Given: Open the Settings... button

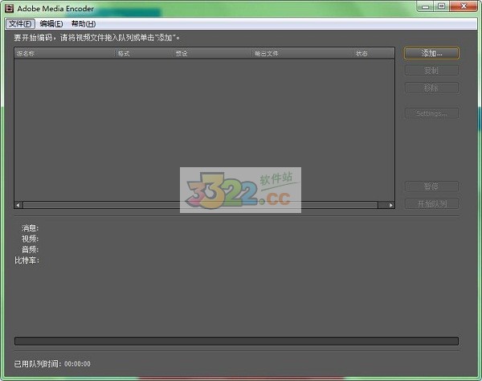Looking at the screenshot, I should click(x=431, y=113).
